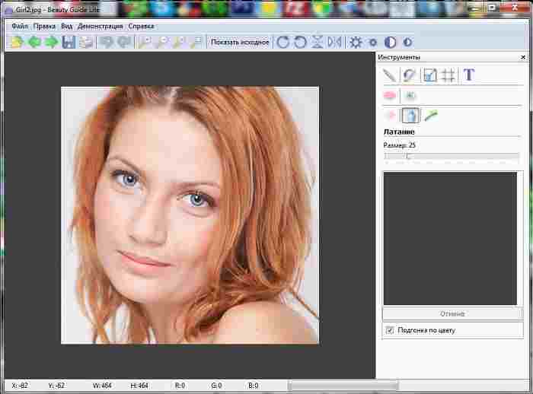Image resolution: width=533 pixels, height=394 pixels.
Task: Close the Инструменты panel
Action: [523, 57]
